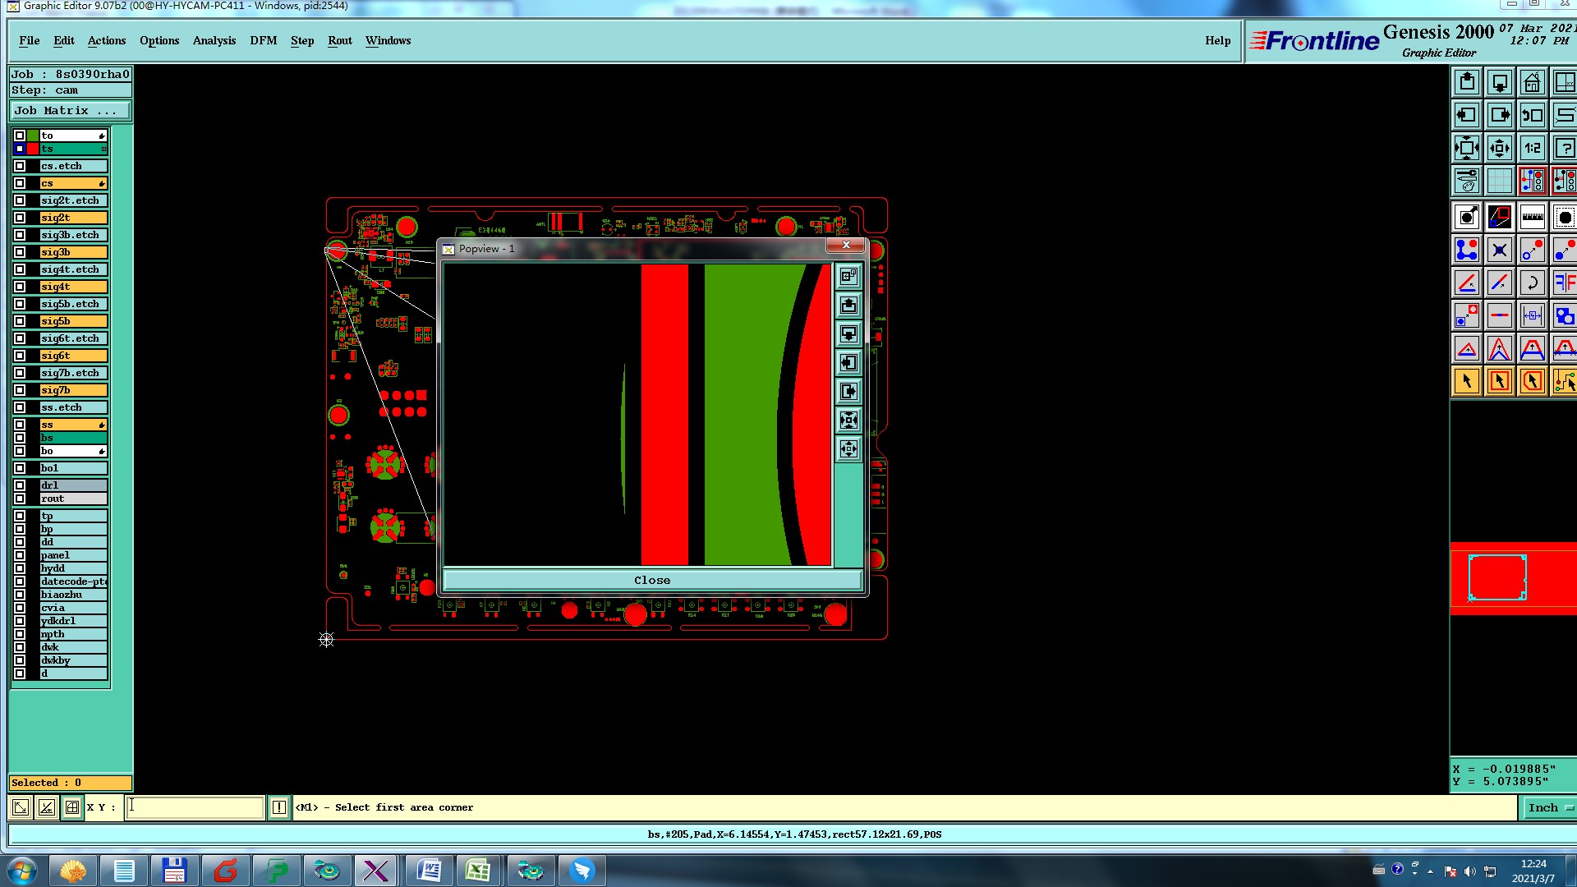Viewport: 1577px width, 887px height.
Task: Click pan up icon in Popview window
Action: tap(848, 306)
